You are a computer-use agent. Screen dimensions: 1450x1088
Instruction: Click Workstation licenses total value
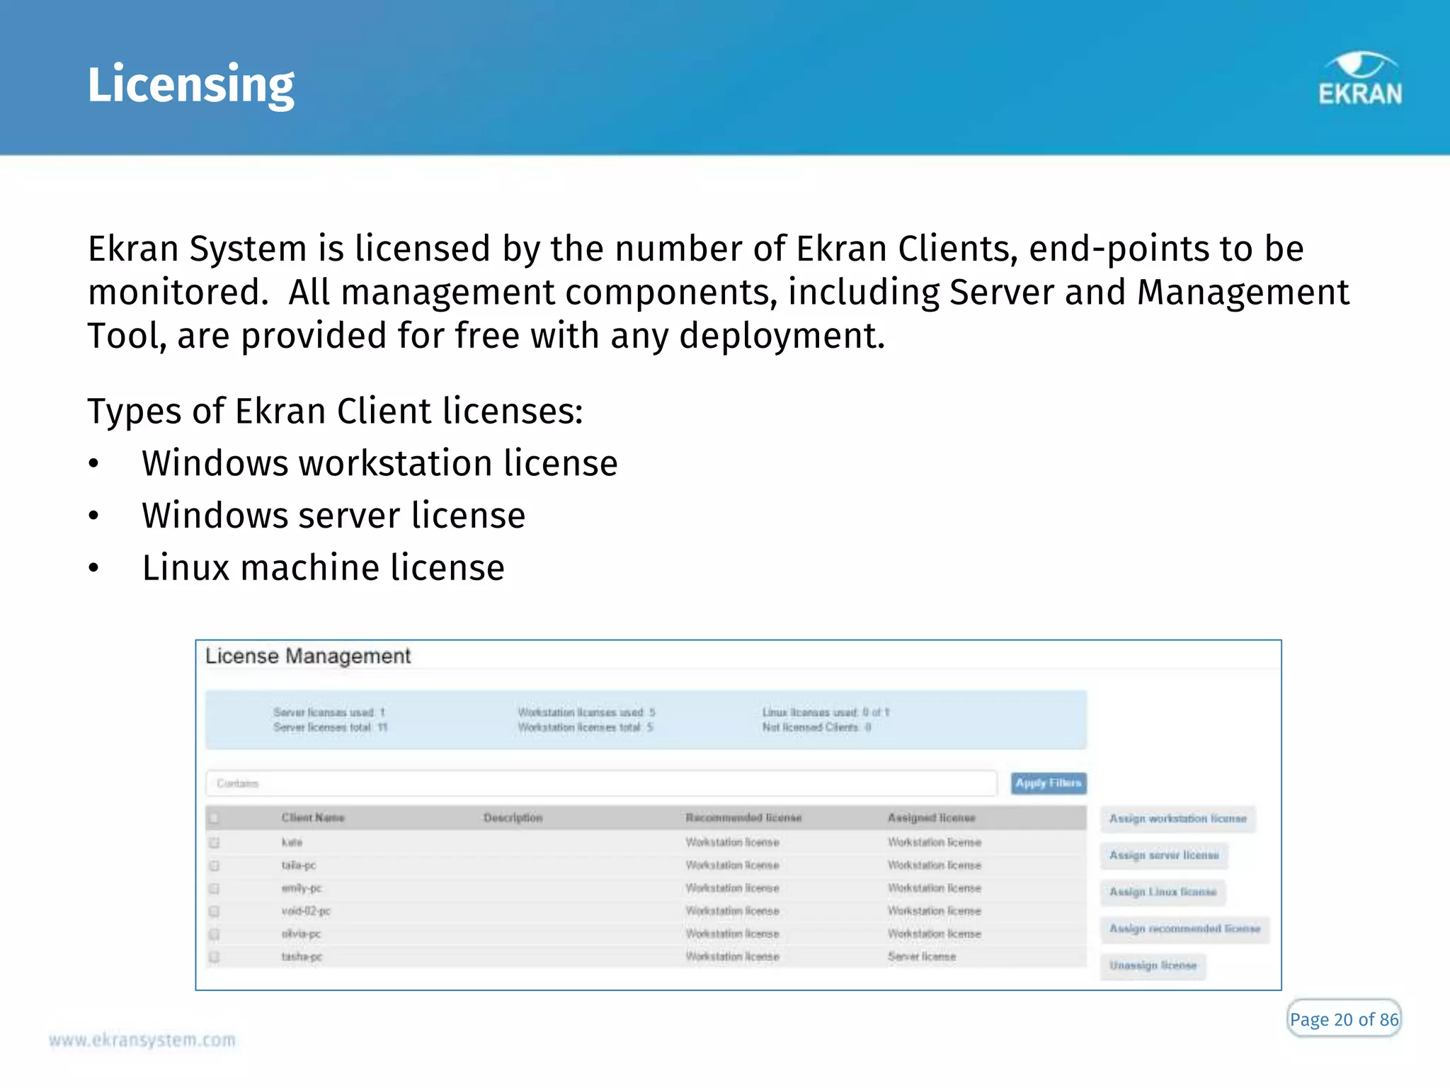tap(649, 727)
